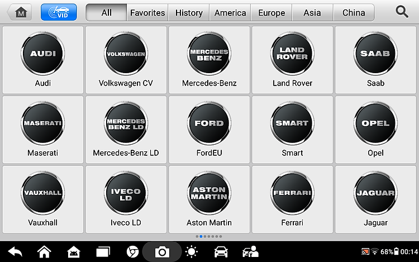Tap the last page indicator dot
419x262 pixels.
pyautogui.click(x=221, y=236)
